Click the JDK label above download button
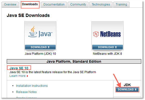This screenshot has width=145, height=100. click(127, 85)
